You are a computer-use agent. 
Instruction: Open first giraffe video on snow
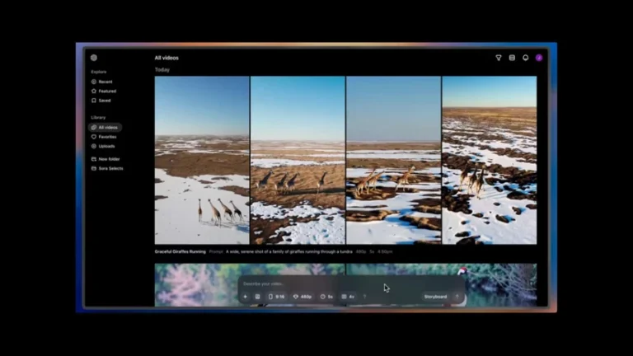coord(202,160)
